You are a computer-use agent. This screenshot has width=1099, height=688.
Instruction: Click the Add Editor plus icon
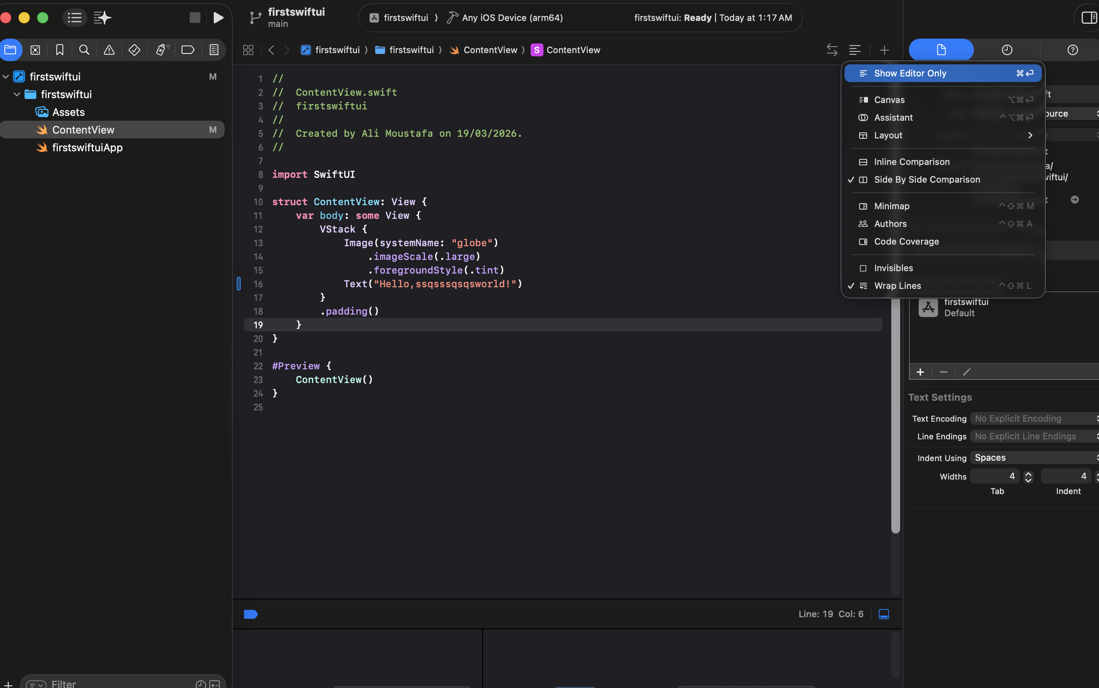point(884,49)
